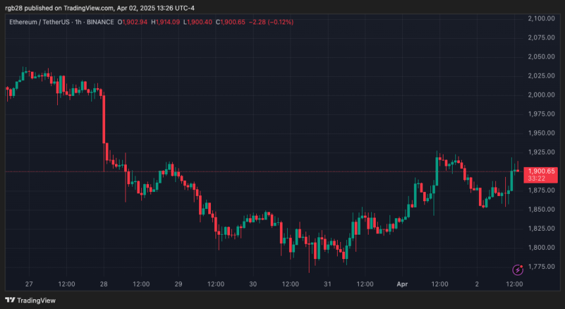Click the change value −2.28 (−0.12%)

point(271,22)
